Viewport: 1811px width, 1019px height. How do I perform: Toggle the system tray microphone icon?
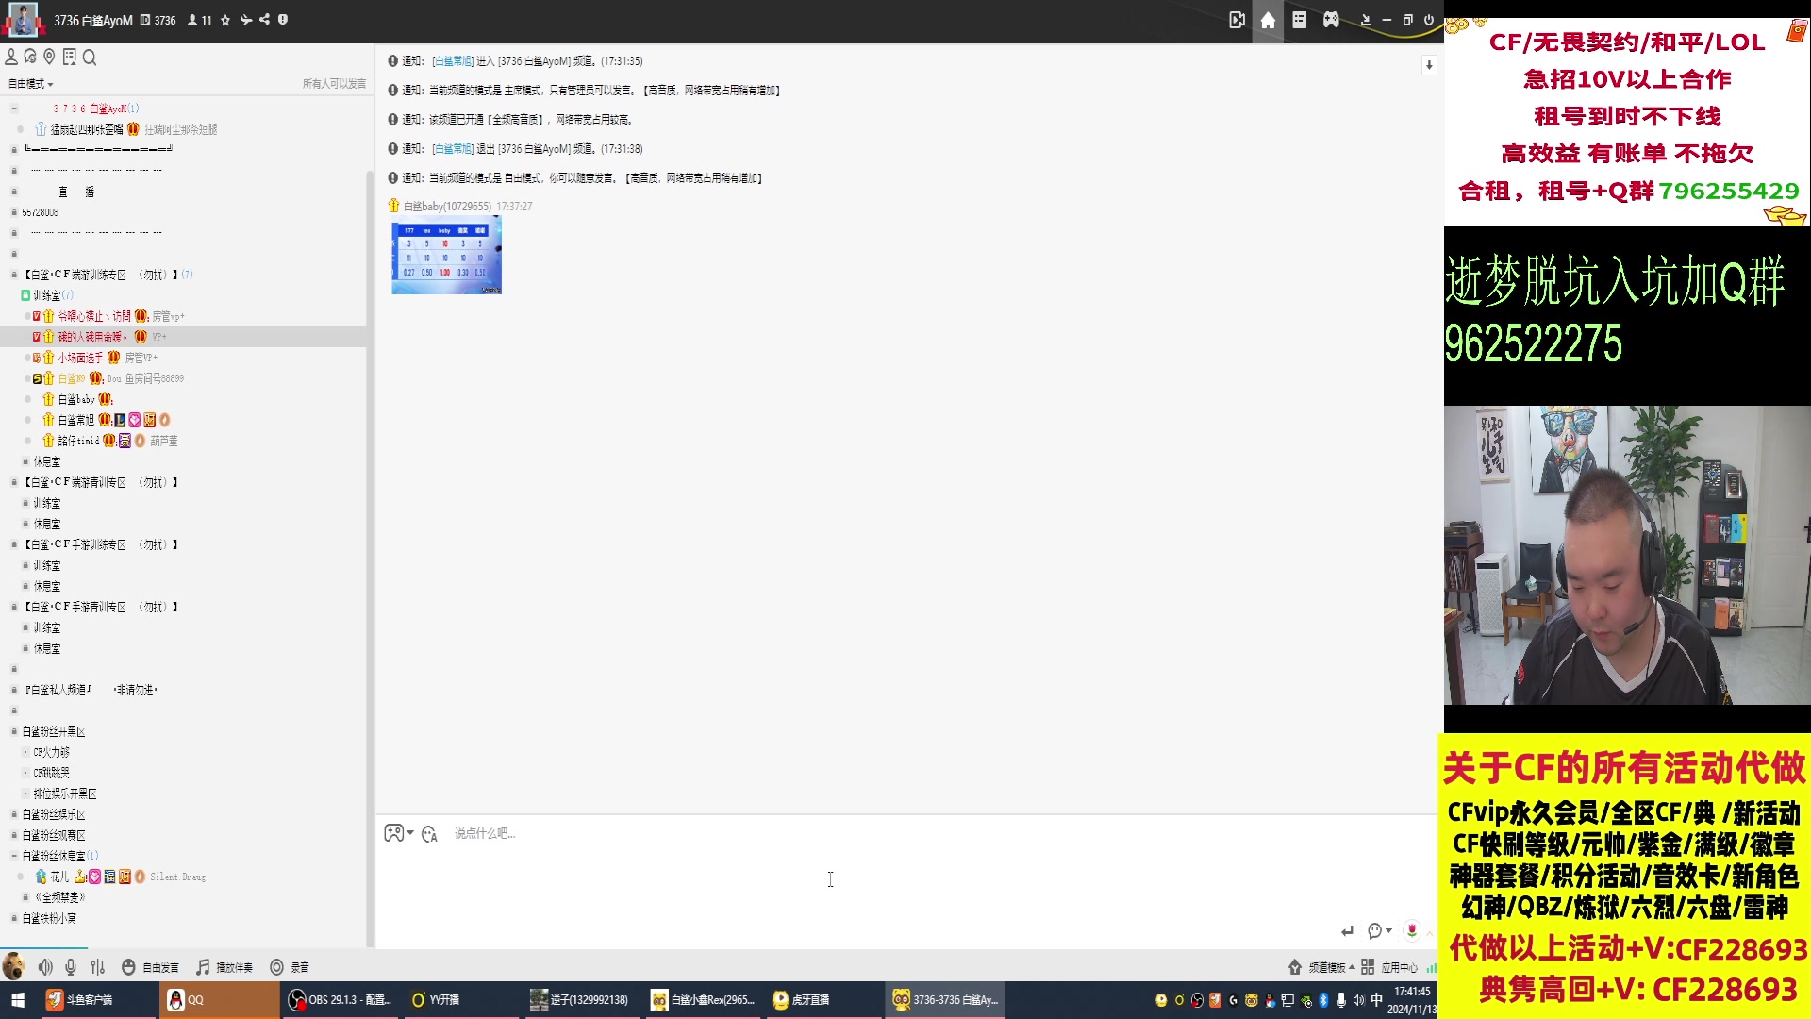point(1341,1000)
